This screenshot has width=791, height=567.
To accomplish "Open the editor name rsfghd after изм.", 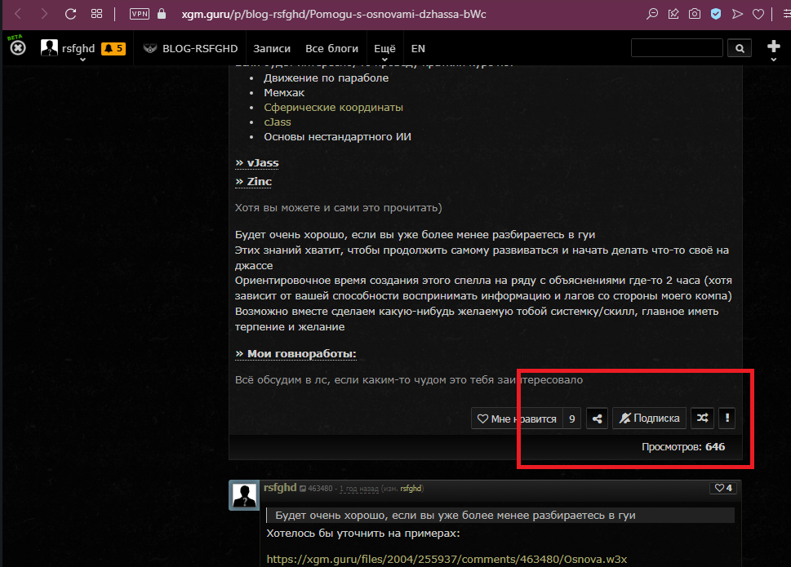I will (411, 489).
